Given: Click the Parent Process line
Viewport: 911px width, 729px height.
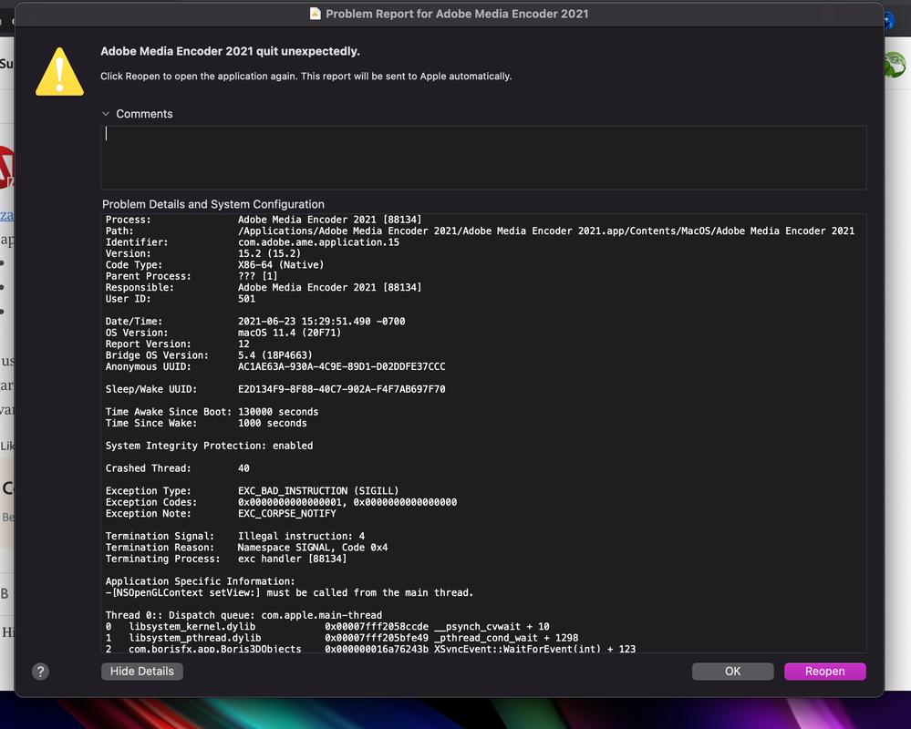Looking at the screenshot, I should (192, 276).
